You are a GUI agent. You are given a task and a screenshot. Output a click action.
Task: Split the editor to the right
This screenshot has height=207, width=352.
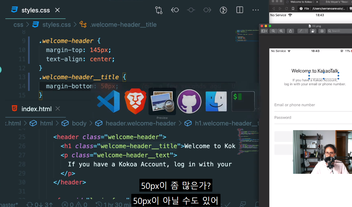[x=240, y=10]
